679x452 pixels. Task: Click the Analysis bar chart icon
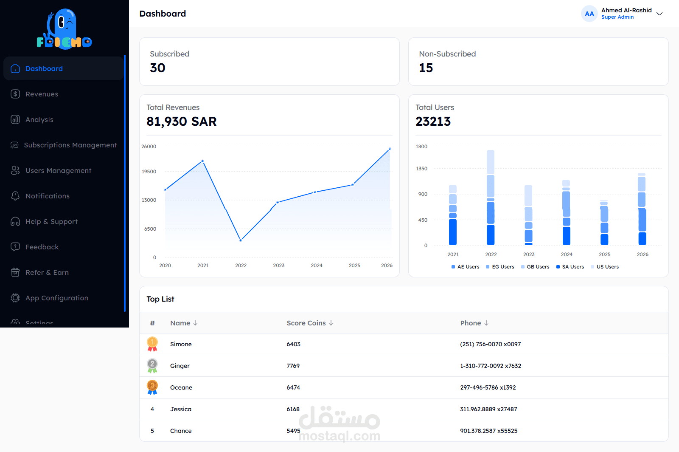(x=15, y=119)
